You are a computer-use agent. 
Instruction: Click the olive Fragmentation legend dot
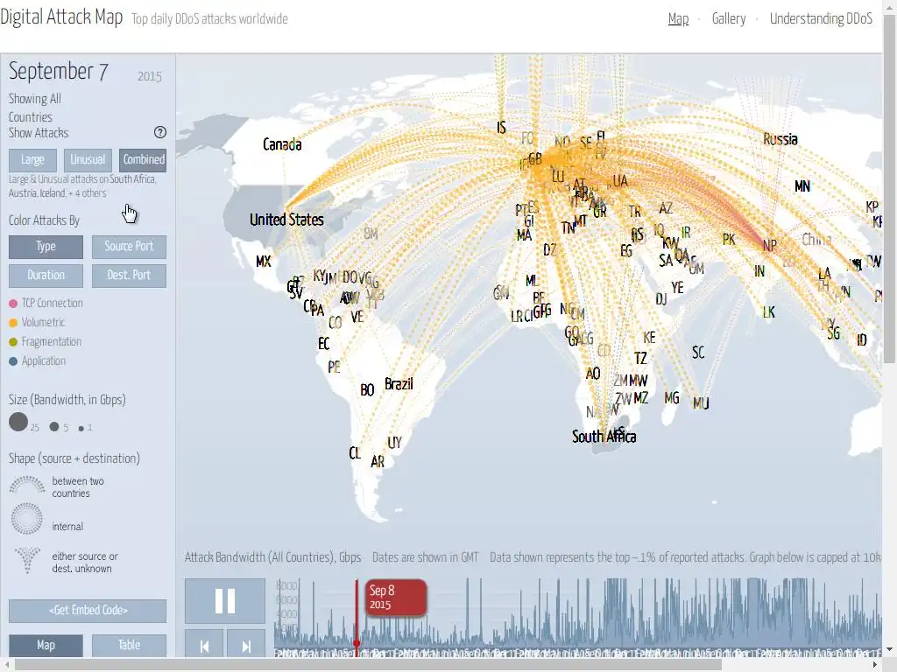pyautogui.click(x=13, y=342)
